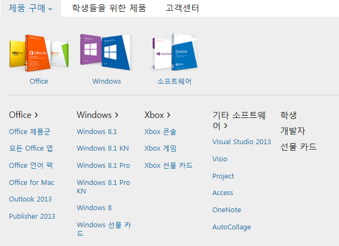Select the Publisher 2013 link
The height and width of the screenshot is (246, 339).
[32, 216]
